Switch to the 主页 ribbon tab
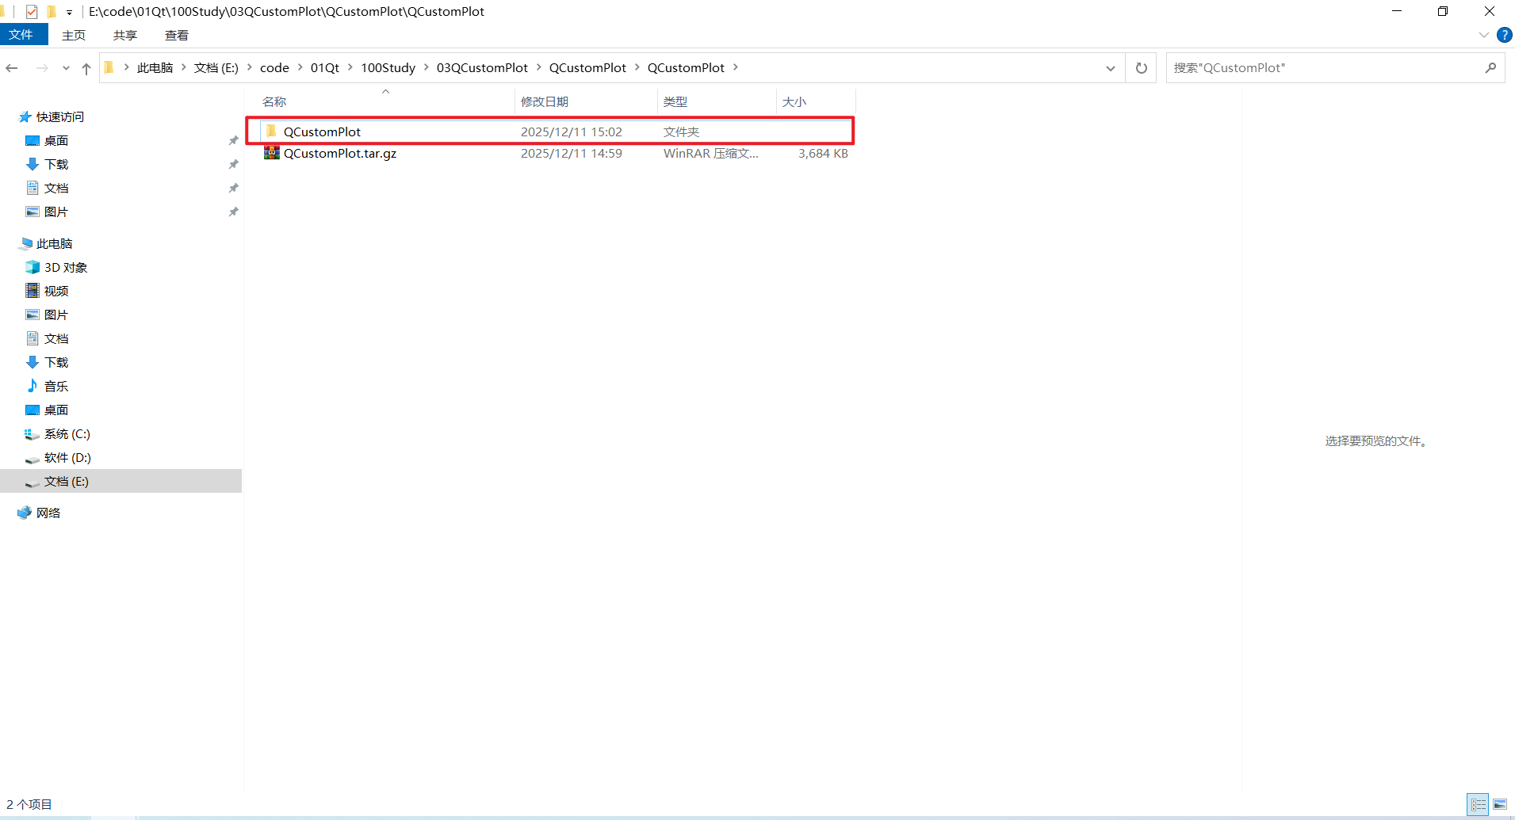Viewport: 1515px width, 820px height. click(74, 35)
